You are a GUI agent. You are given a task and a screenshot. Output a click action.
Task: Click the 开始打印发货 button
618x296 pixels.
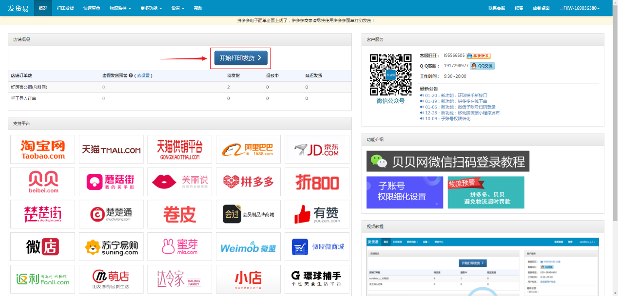point(240,58)
